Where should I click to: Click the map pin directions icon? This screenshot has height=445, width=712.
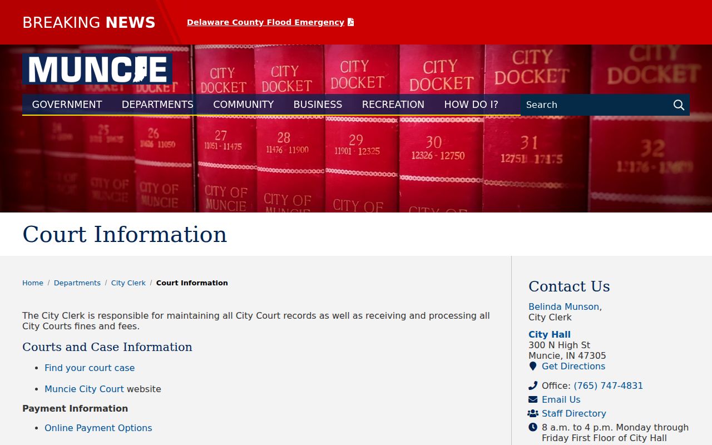coord(533,366)
